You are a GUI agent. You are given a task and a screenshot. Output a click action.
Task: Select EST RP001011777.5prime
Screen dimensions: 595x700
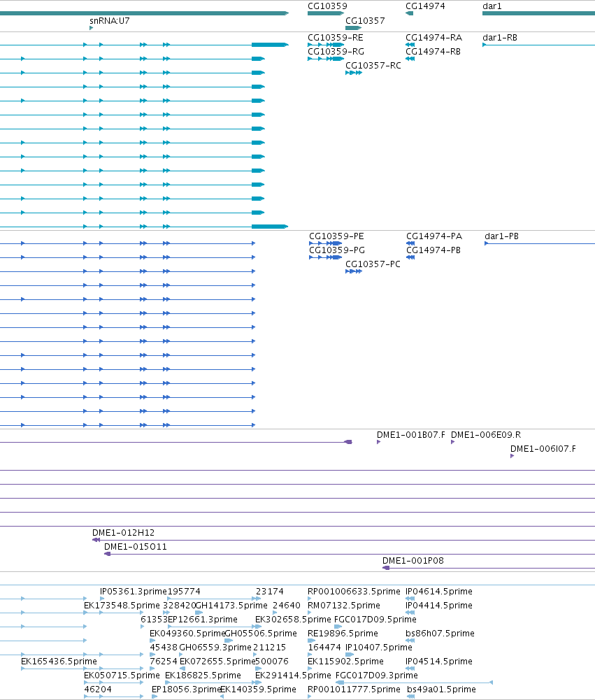pos(354,690)
